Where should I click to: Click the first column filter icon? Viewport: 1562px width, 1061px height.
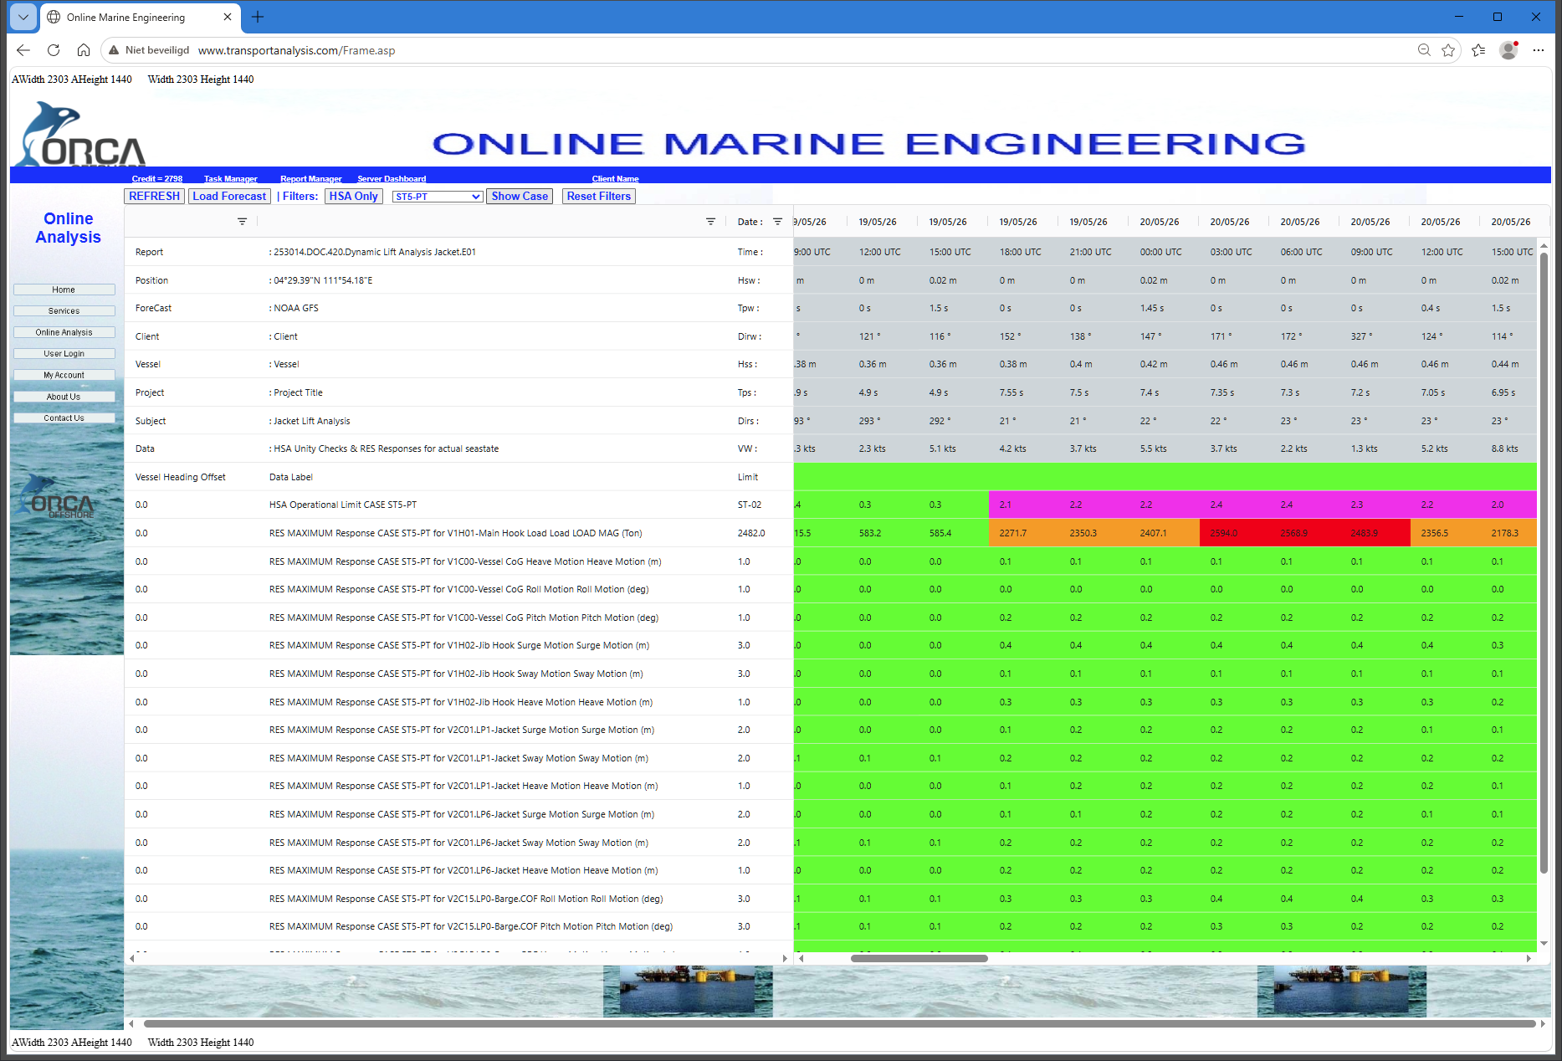pos(242,222)
